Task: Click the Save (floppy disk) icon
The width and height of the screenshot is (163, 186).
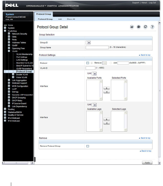Action: 132,27
